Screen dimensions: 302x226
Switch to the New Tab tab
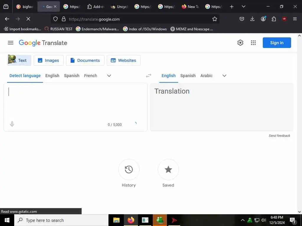click(x=190, y=7)
